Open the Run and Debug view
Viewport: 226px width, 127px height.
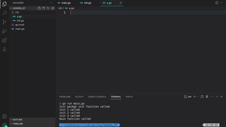point(5,31)
